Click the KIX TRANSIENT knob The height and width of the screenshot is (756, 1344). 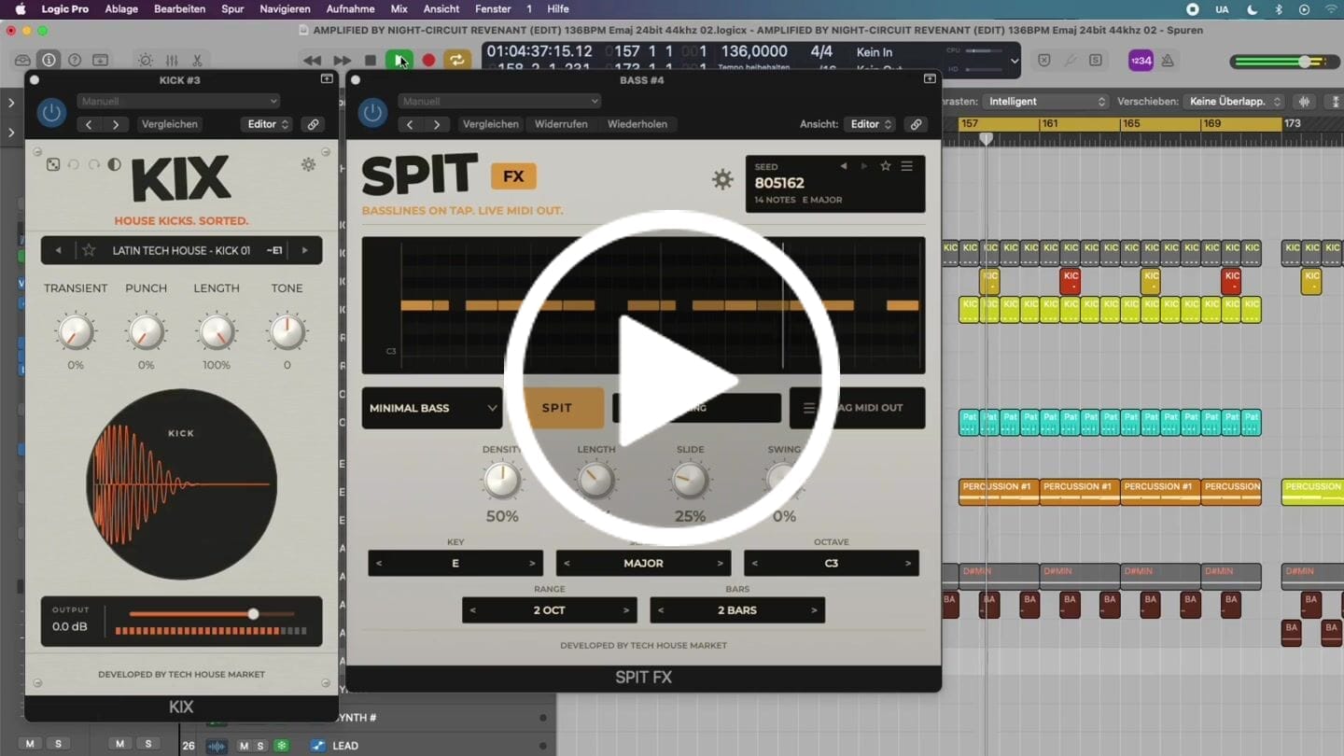pyautogui.click(x=76, y=332)
